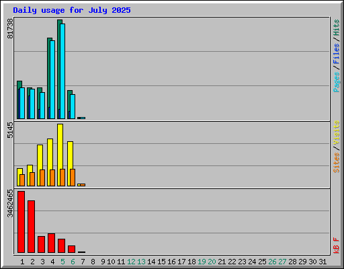Click the day 3 cyan pages bar

click(42, 106)
